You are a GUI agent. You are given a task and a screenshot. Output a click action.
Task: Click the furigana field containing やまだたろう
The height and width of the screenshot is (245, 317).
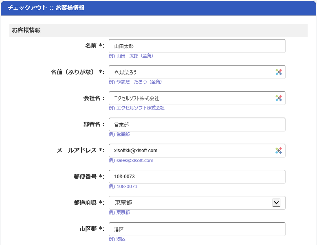point(197,72)
